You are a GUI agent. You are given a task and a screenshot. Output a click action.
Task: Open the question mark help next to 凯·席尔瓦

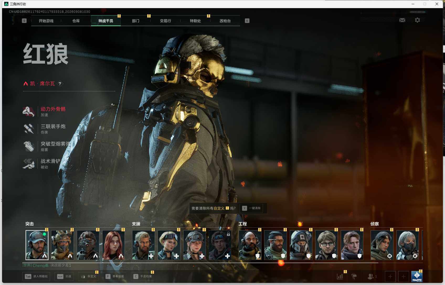pyautogui.click(x=60, y=84)
